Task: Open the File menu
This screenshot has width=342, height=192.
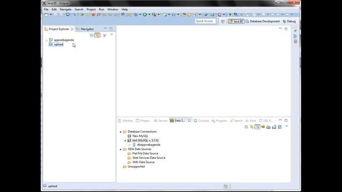Action: pos(46,10)
